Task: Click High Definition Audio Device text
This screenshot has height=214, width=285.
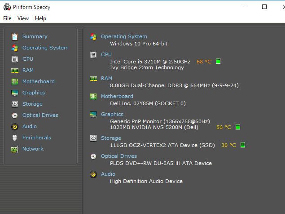Action: point(146,181)
